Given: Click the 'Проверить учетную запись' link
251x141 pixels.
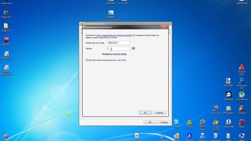Looking at the screenshot, I should point(114,54).
